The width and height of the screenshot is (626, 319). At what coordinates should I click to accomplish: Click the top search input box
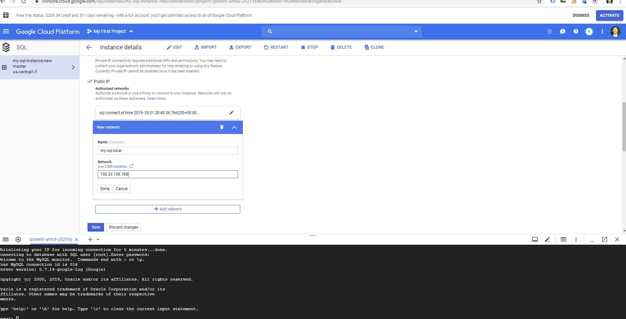[342, 32]
